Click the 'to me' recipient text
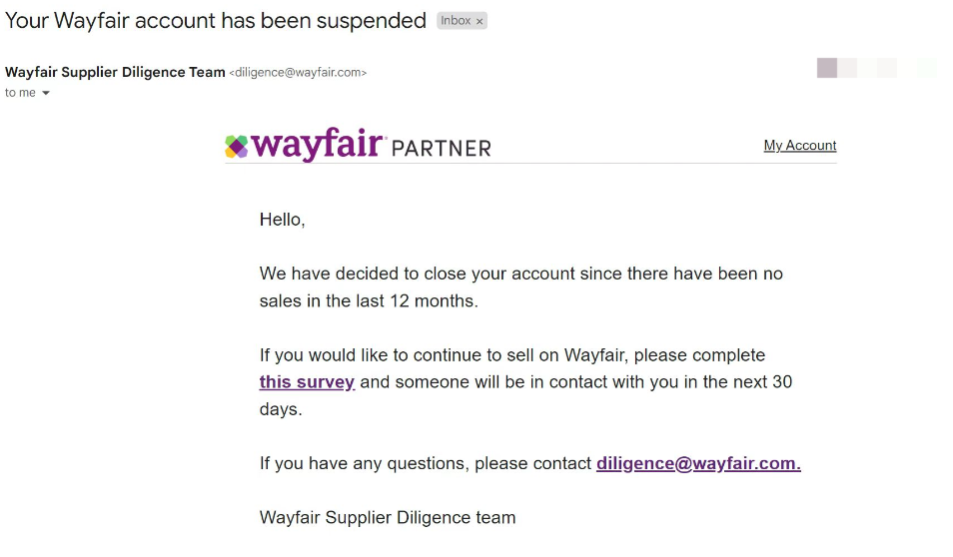Screen dimensions: 953x557 [x=20, y=93]
